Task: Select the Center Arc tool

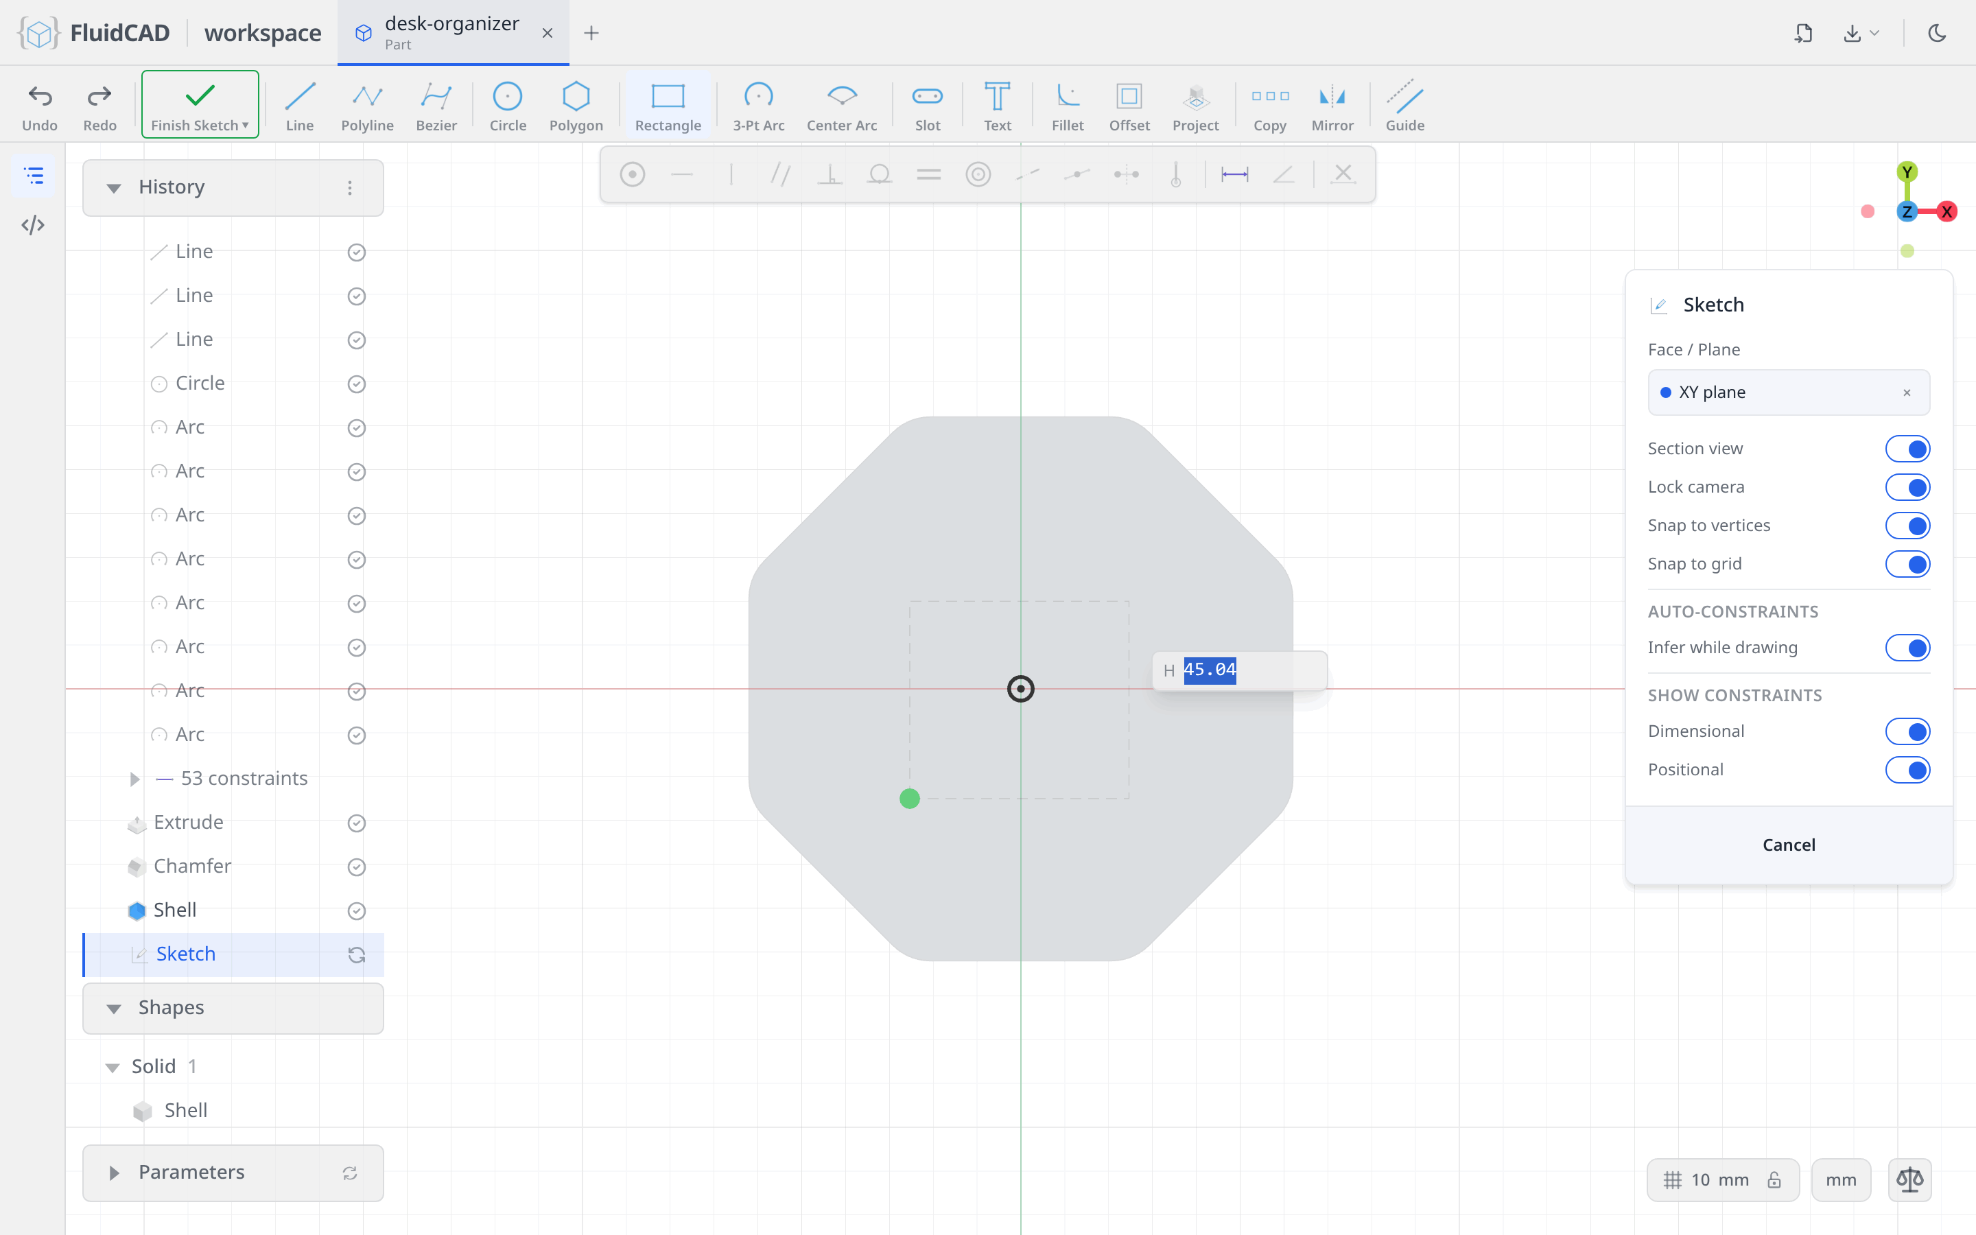Action: (842, 106)
